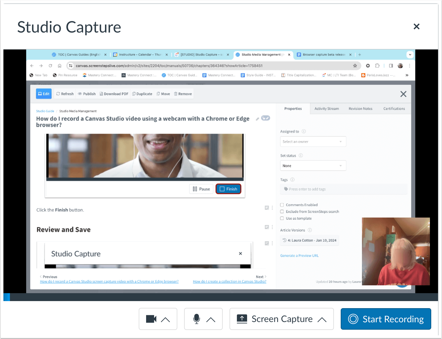The width and height of the screenshot is (442, 339).
Task: Open the article Edit mode
Action: pos(43,93)
